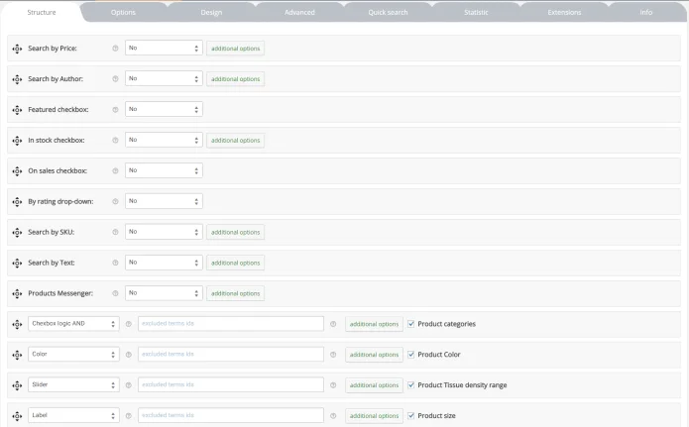
Task: Open the By rating drop-down selector
Action: pos(164,201)
